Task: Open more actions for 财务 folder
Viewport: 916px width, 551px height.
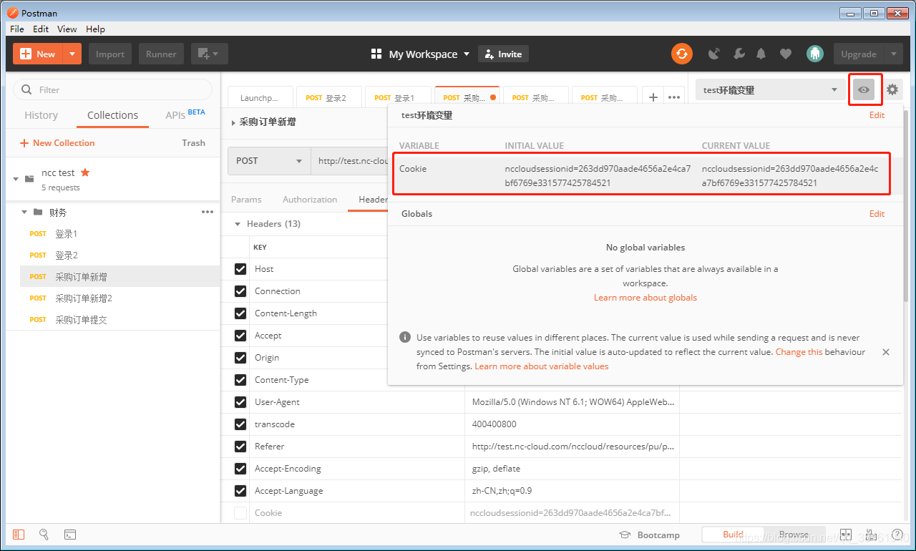Action: point(208,212)
